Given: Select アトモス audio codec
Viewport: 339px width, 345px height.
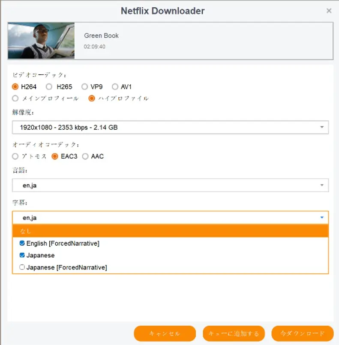Looking at the screenshot, I should [15, 156].
